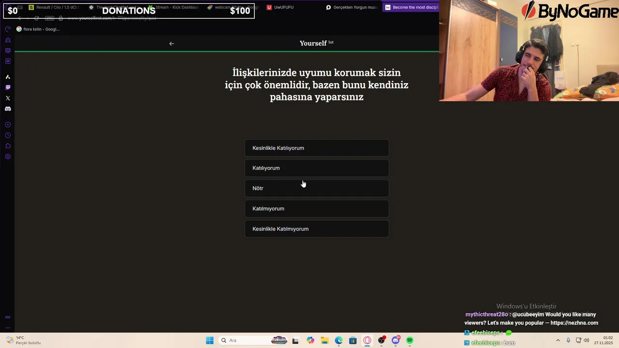Switch to Become the most discipl tab

411,7
